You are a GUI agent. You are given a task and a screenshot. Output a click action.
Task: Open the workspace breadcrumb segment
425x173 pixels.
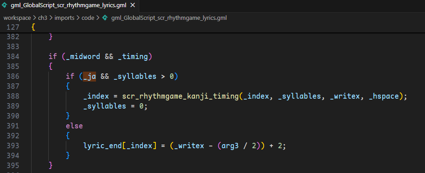(x=17, y=18)
